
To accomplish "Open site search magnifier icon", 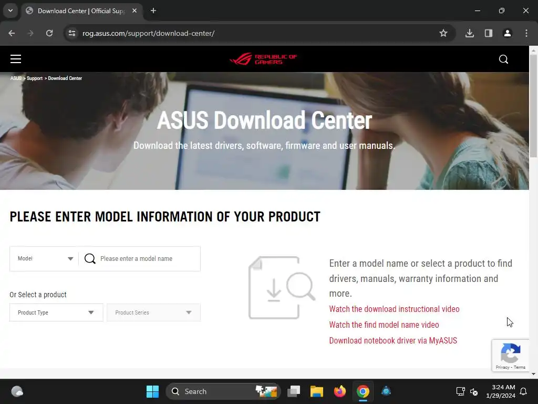I will click(x=503, y=59).
